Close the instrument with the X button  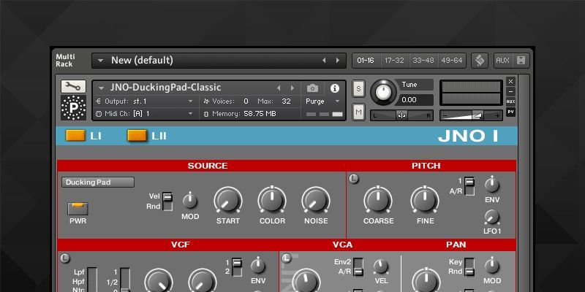[x=510, y=81]
